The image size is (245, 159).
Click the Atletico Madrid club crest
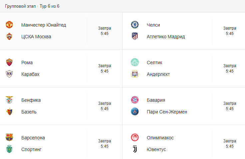[x=135, y=37]
